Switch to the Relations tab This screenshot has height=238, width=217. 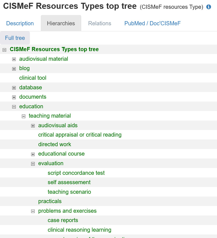pyautogui.click(x=100, y=23)
